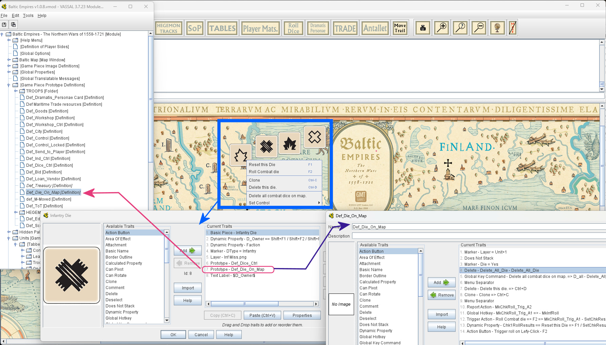The height and width of the screenshot is (345, 606).
Task: Expand the Game Piece Image Definitions node
Action: 9,66
